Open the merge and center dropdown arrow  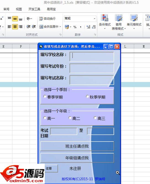(x=60, y=27)
